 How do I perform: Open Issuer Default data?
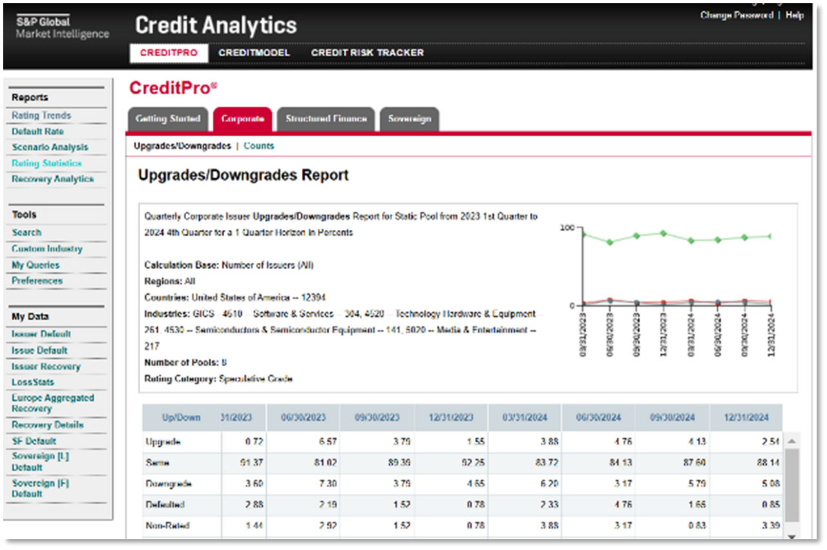[41, 334]
